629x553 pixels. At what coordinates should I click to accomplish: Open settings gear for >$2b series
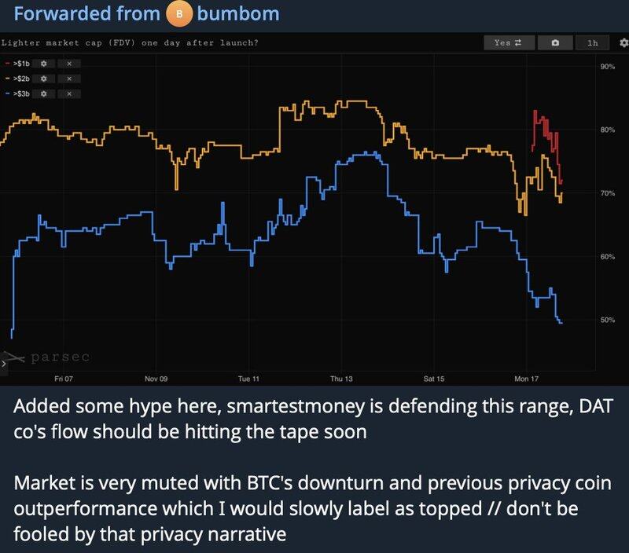coord(44,79)
